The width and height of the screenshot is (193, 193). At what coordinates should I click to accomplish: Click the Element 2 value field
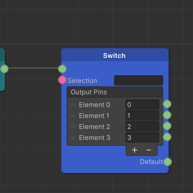tap(142, 127)
